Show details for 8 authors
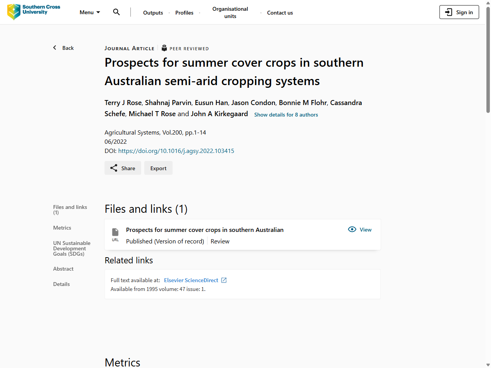491x368 pixels. (x=286, y=115)
